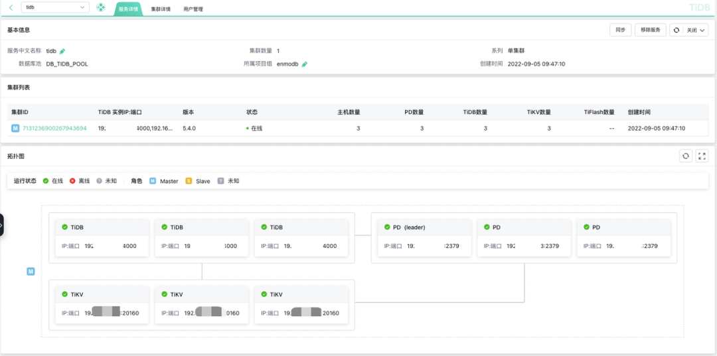Edit the service Chinese name tidb pencil icon

point(62,51)
